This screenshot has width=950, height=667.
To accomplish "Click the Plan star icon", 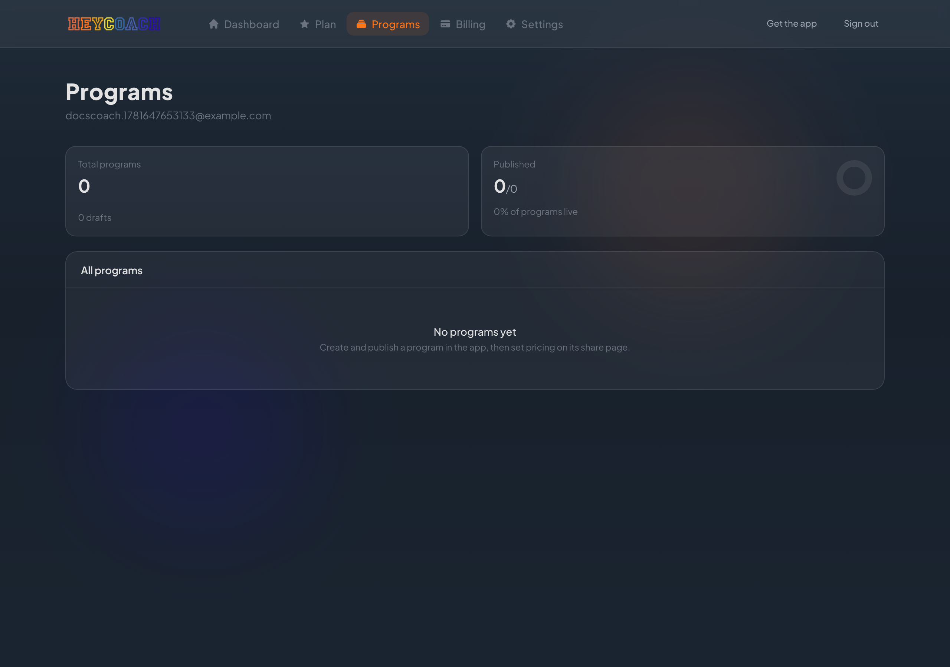I will coord(305,24).
